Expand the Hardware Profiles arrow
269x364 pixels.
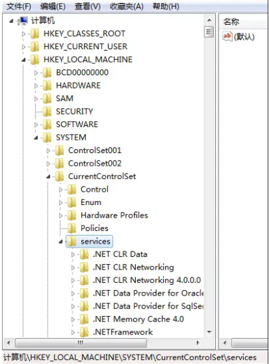click(61, 216)
